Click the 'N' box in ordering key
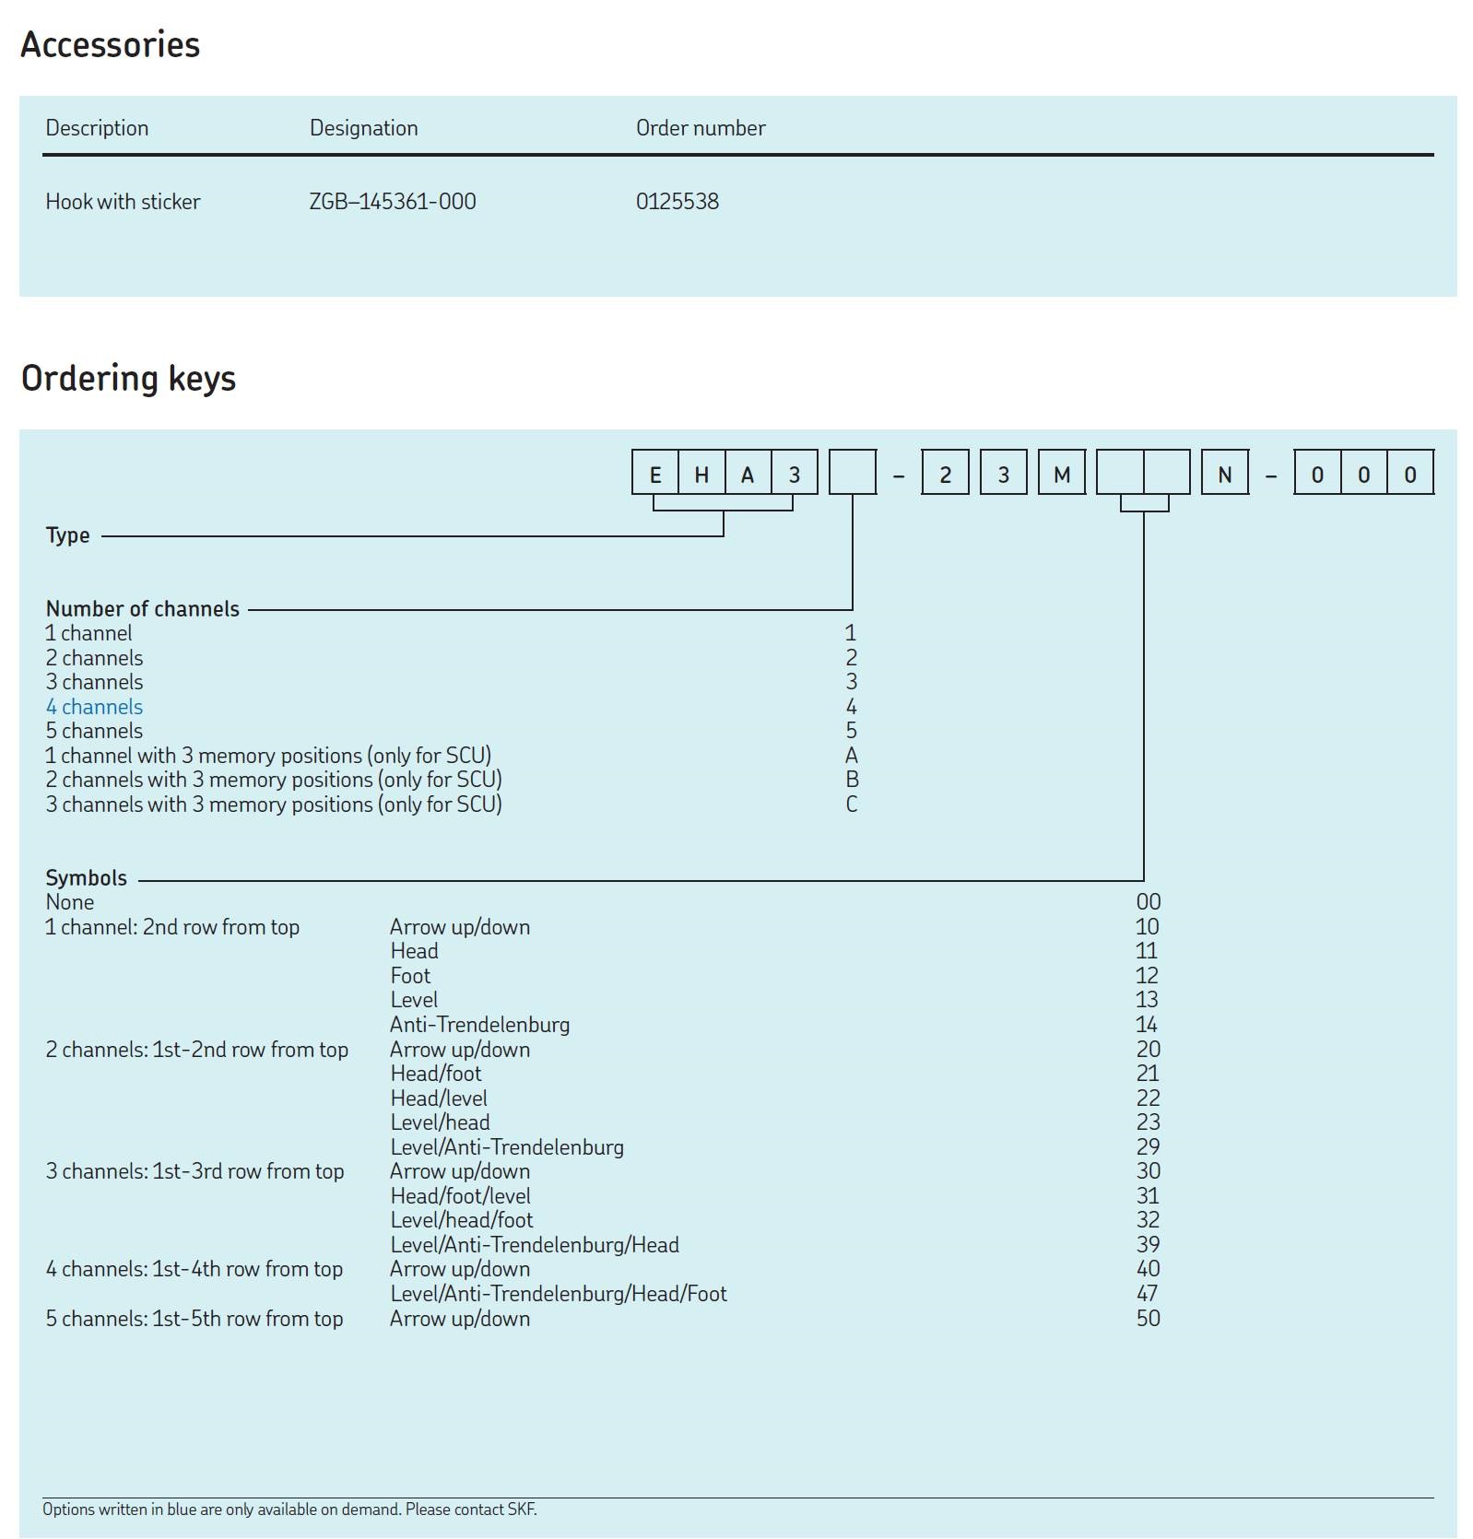Viewport: 1473px width, 1539px height. (x=1224, y=474)
